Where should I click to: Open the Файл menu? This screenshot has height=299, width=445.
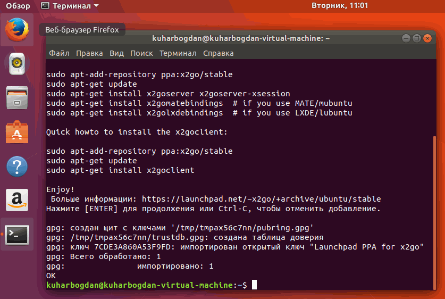pos(59,53)
